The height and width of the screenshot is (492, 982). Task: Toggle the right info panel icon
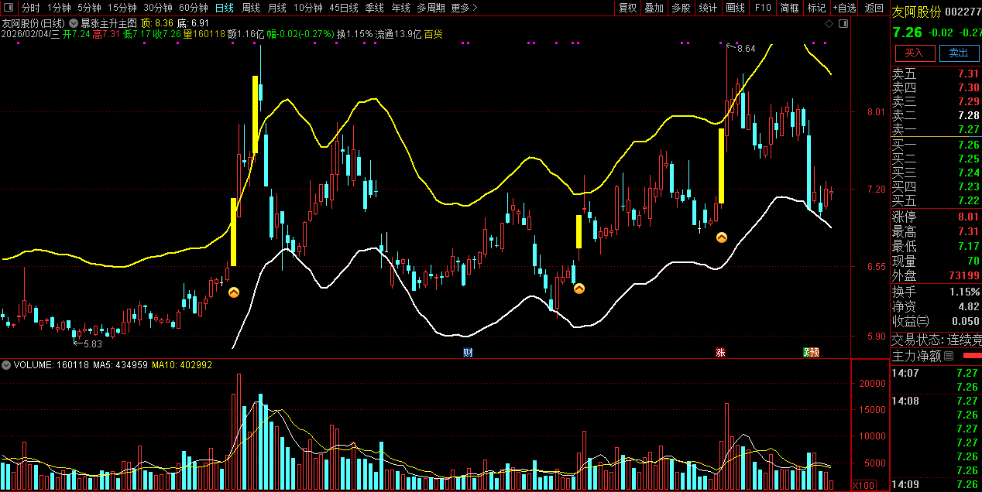tap(843, 24)
